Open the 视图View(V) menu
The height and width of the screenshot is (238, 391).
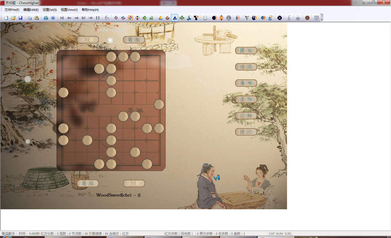69,10
